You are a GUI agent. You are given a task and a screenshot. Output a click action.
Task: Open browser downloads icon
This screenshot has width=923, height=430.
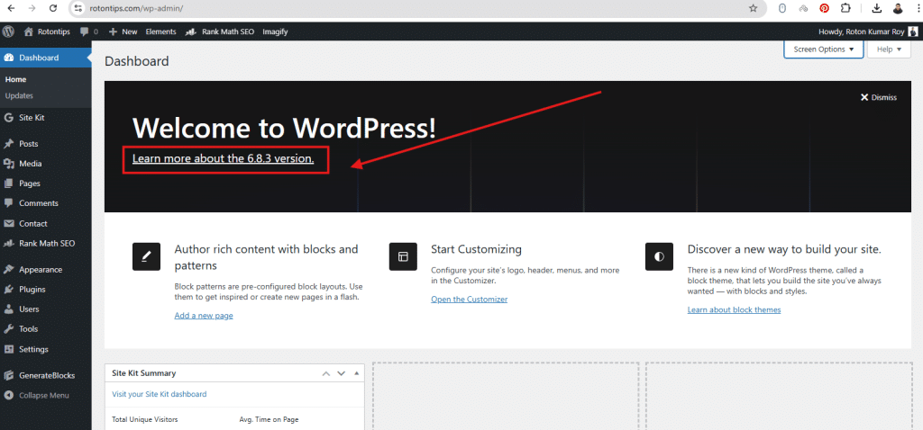[876, 8]
